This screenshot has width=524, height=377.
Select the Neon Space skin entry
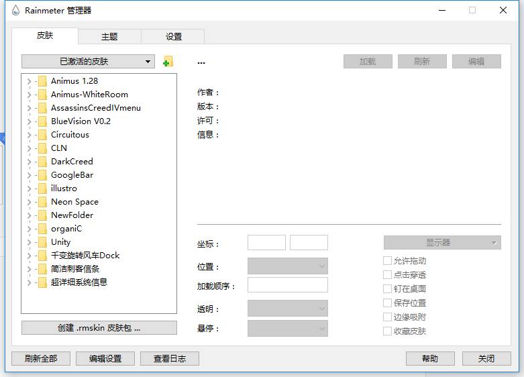point(75,202)
